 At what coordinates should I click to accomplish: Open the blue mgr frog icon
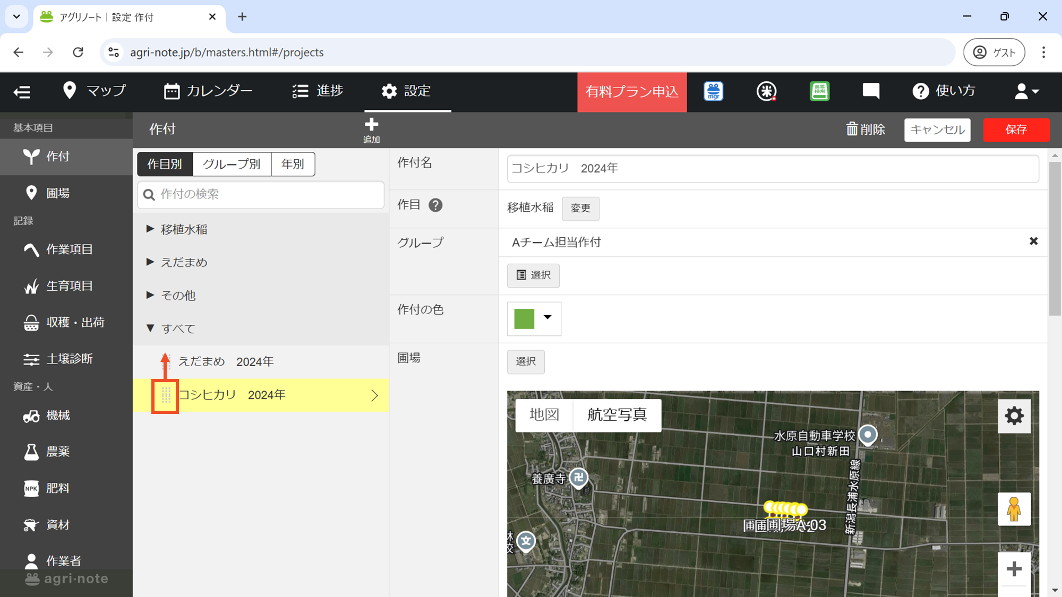713,91
